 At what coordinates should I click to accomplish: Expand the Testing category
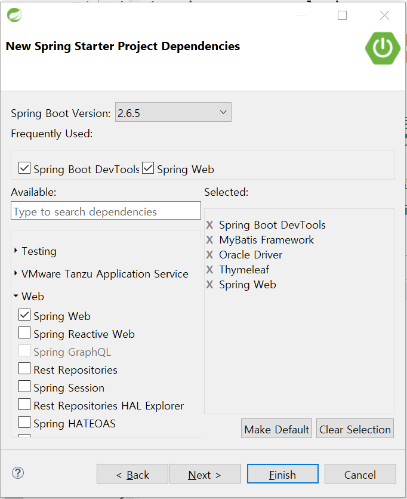click(x=16, y=251)
